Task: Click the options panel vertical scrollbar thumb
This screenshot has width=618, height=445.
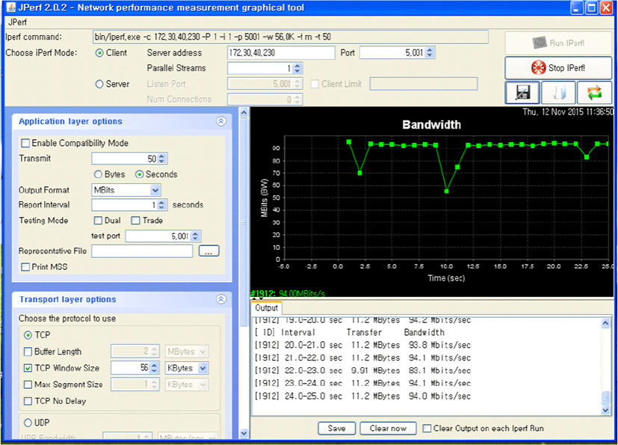Action: (244, 221)
